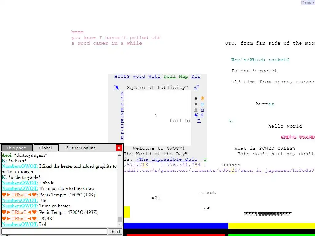Click the chat scrollbar up arrow
Screen dimensions: 315x236
[x=120, y=155]
